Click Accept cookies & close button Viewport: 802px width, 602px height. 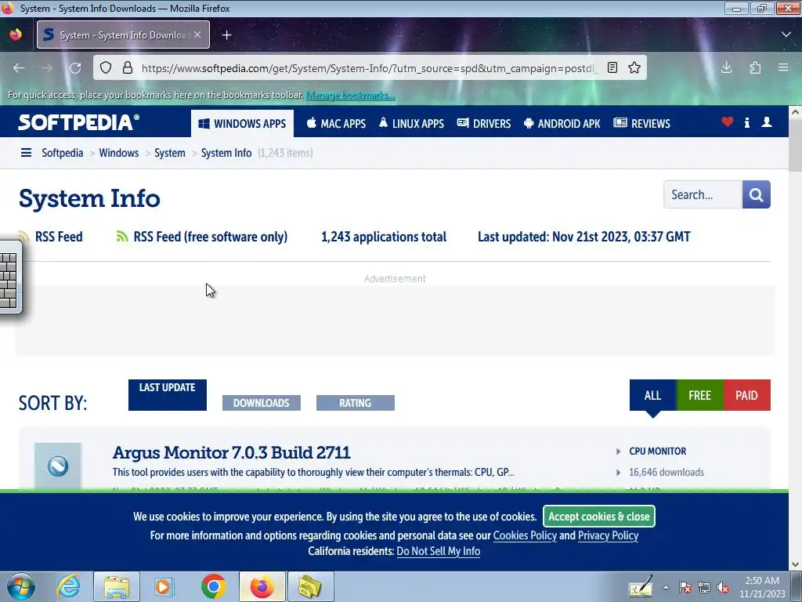coord(599,516)
